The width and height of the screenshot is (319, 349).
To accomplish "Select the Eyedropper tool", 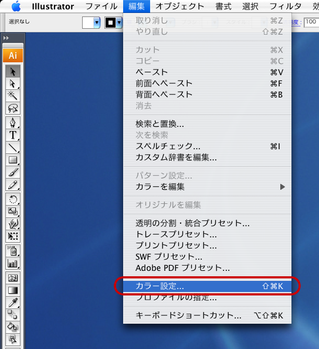I will pos(13,303).
